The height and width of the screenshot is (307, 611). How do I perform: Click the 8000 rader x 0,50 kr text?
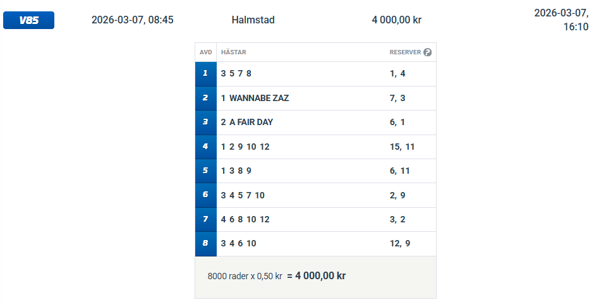coord(245,277)
